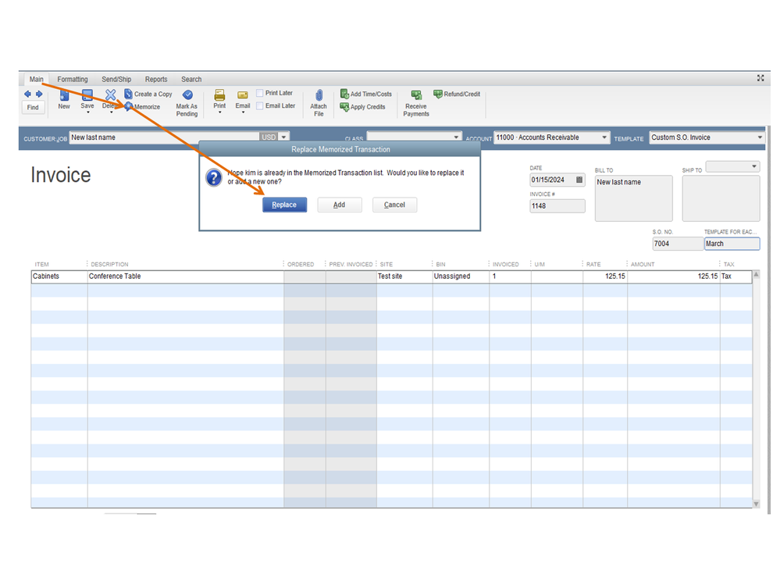The height and width of the screenshot is (585, 780).
Task: Click the S.O. No. field 7004
Action: click(x=677, y=244)
